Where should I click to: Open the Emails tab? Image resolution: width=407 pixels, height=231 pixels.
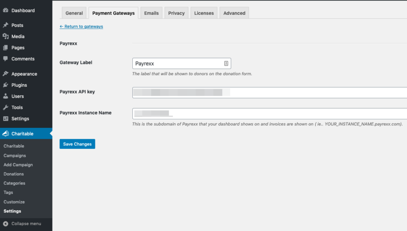[x=151, y=13]
